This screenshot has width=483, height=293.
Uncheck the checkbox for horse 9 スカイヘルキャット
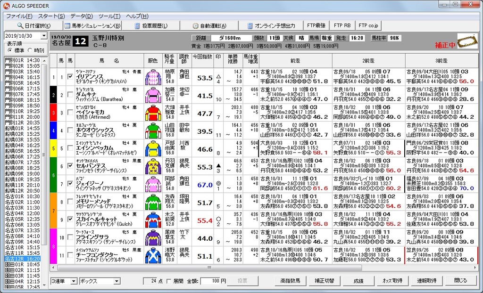pyautogui.click(x=70, y=220)
